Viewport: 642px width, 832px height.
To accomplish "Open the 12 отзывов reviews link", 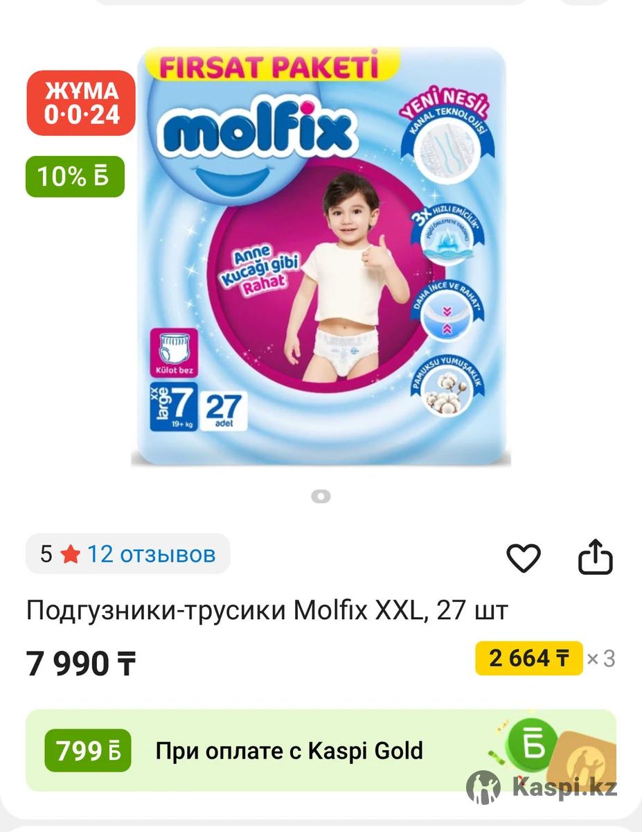I will 151,555.
